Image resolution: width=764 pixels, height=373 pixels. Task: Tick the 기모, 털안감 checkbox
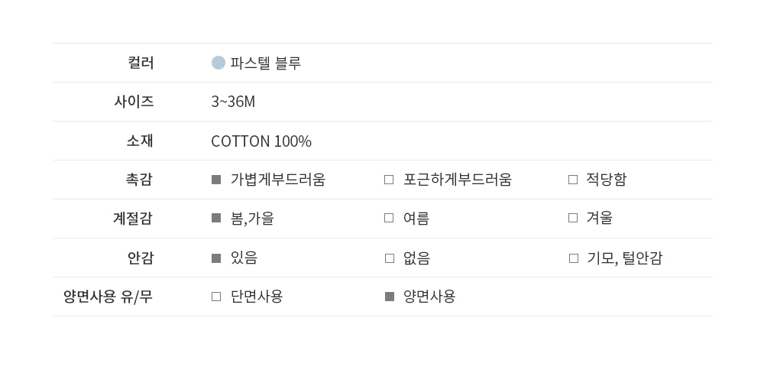(x=574, y=258)
